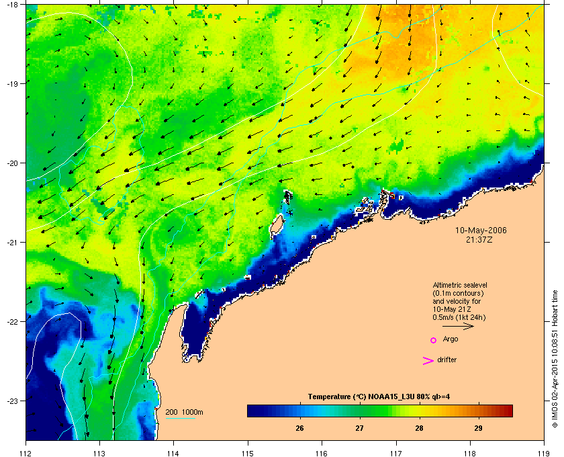Click the '0.5m/s (1kt 24h)' text
Viewport: 564px width, 457px height.
point(459,318)
